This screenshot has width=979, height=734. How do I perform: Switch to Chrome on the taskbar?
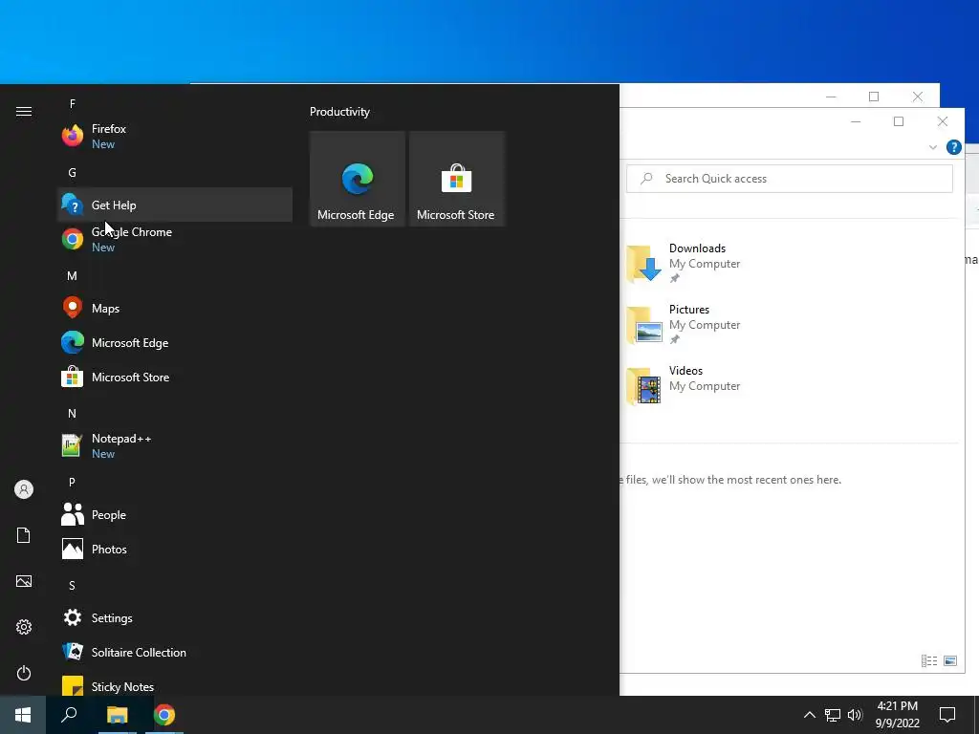[x=164, y=715]
